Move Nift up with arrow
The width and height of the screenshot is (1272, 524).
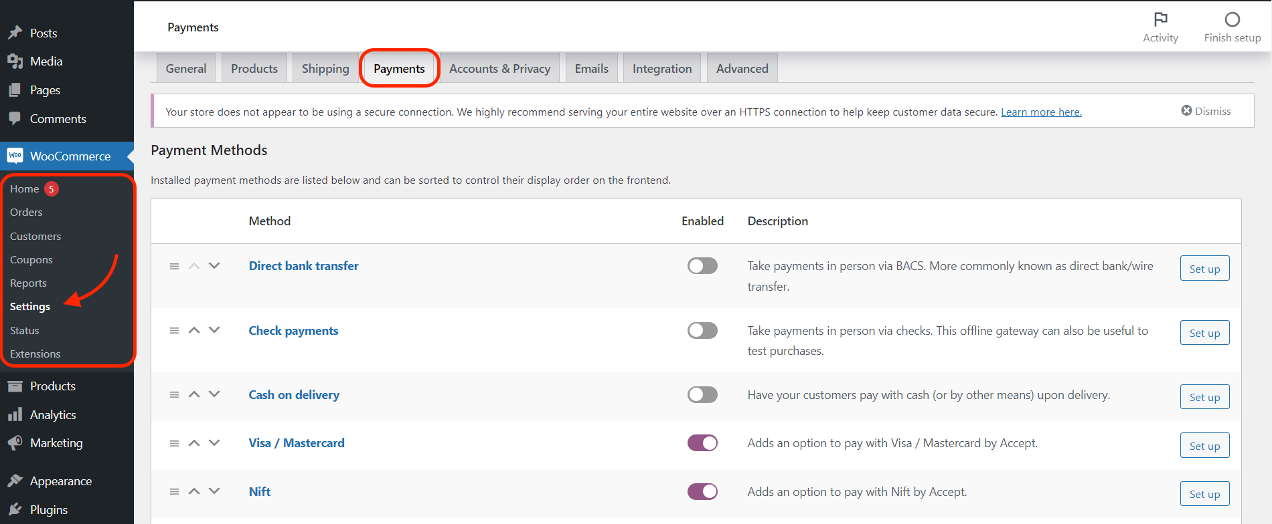point(194,491)
